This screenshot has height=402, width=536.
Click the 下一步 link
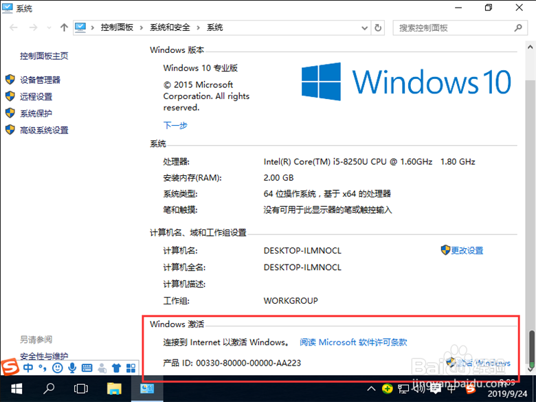[175, 126]
